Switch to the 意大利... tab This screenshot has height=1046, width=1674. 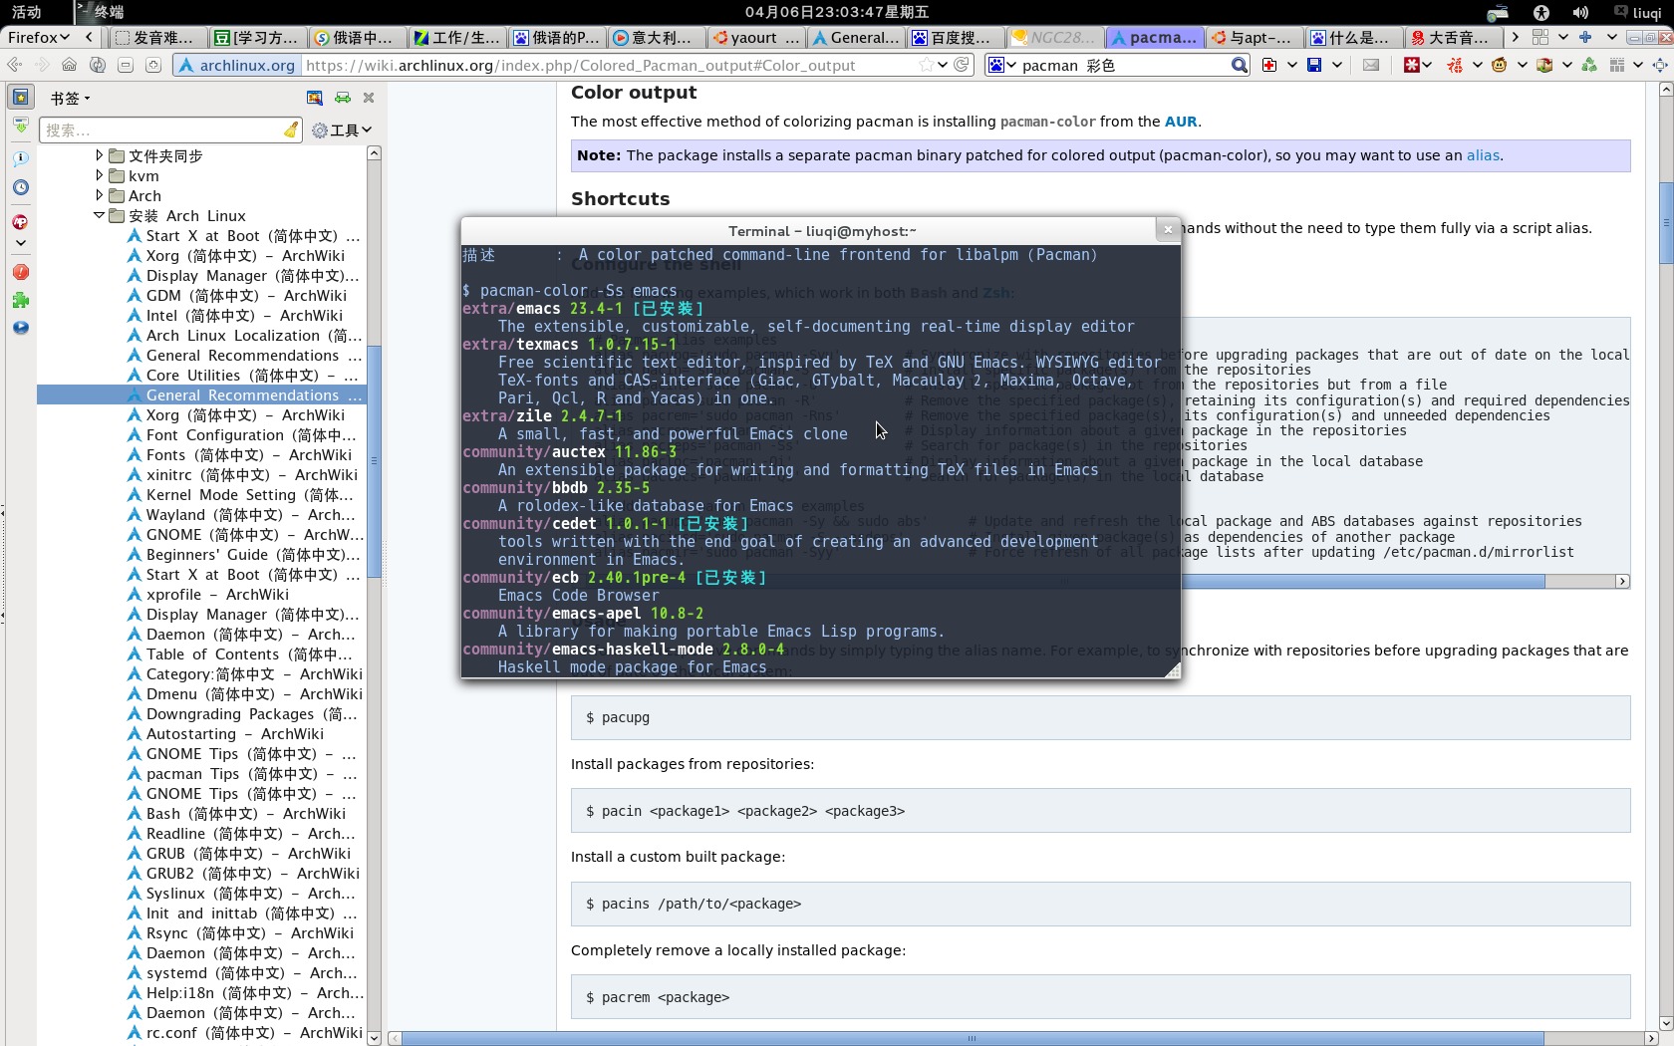[657, 37]
